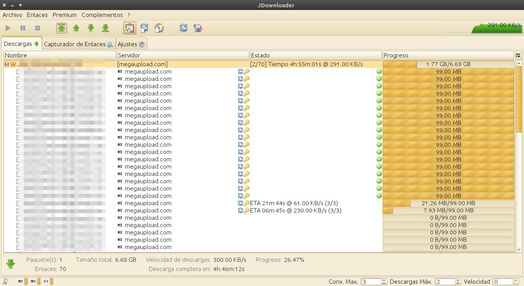Click the large green download arrow in info panel
This screenshot has width=524, height=286.
[x=11, y=264]
